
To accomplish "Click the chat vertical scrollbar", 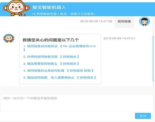I will coord(153,58).
